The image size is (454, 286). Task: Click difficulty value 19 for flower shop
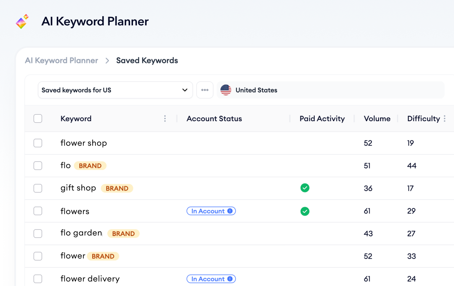click(x=410, y=143)
